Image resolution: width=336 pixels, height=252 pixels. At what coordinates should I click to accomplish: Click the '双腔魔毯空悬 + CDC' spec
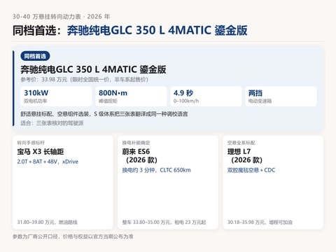pos(251,170)
